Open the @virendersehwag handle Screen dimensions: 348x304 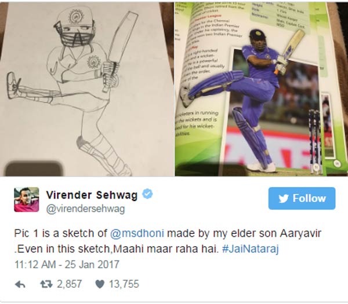pos(86,208)
